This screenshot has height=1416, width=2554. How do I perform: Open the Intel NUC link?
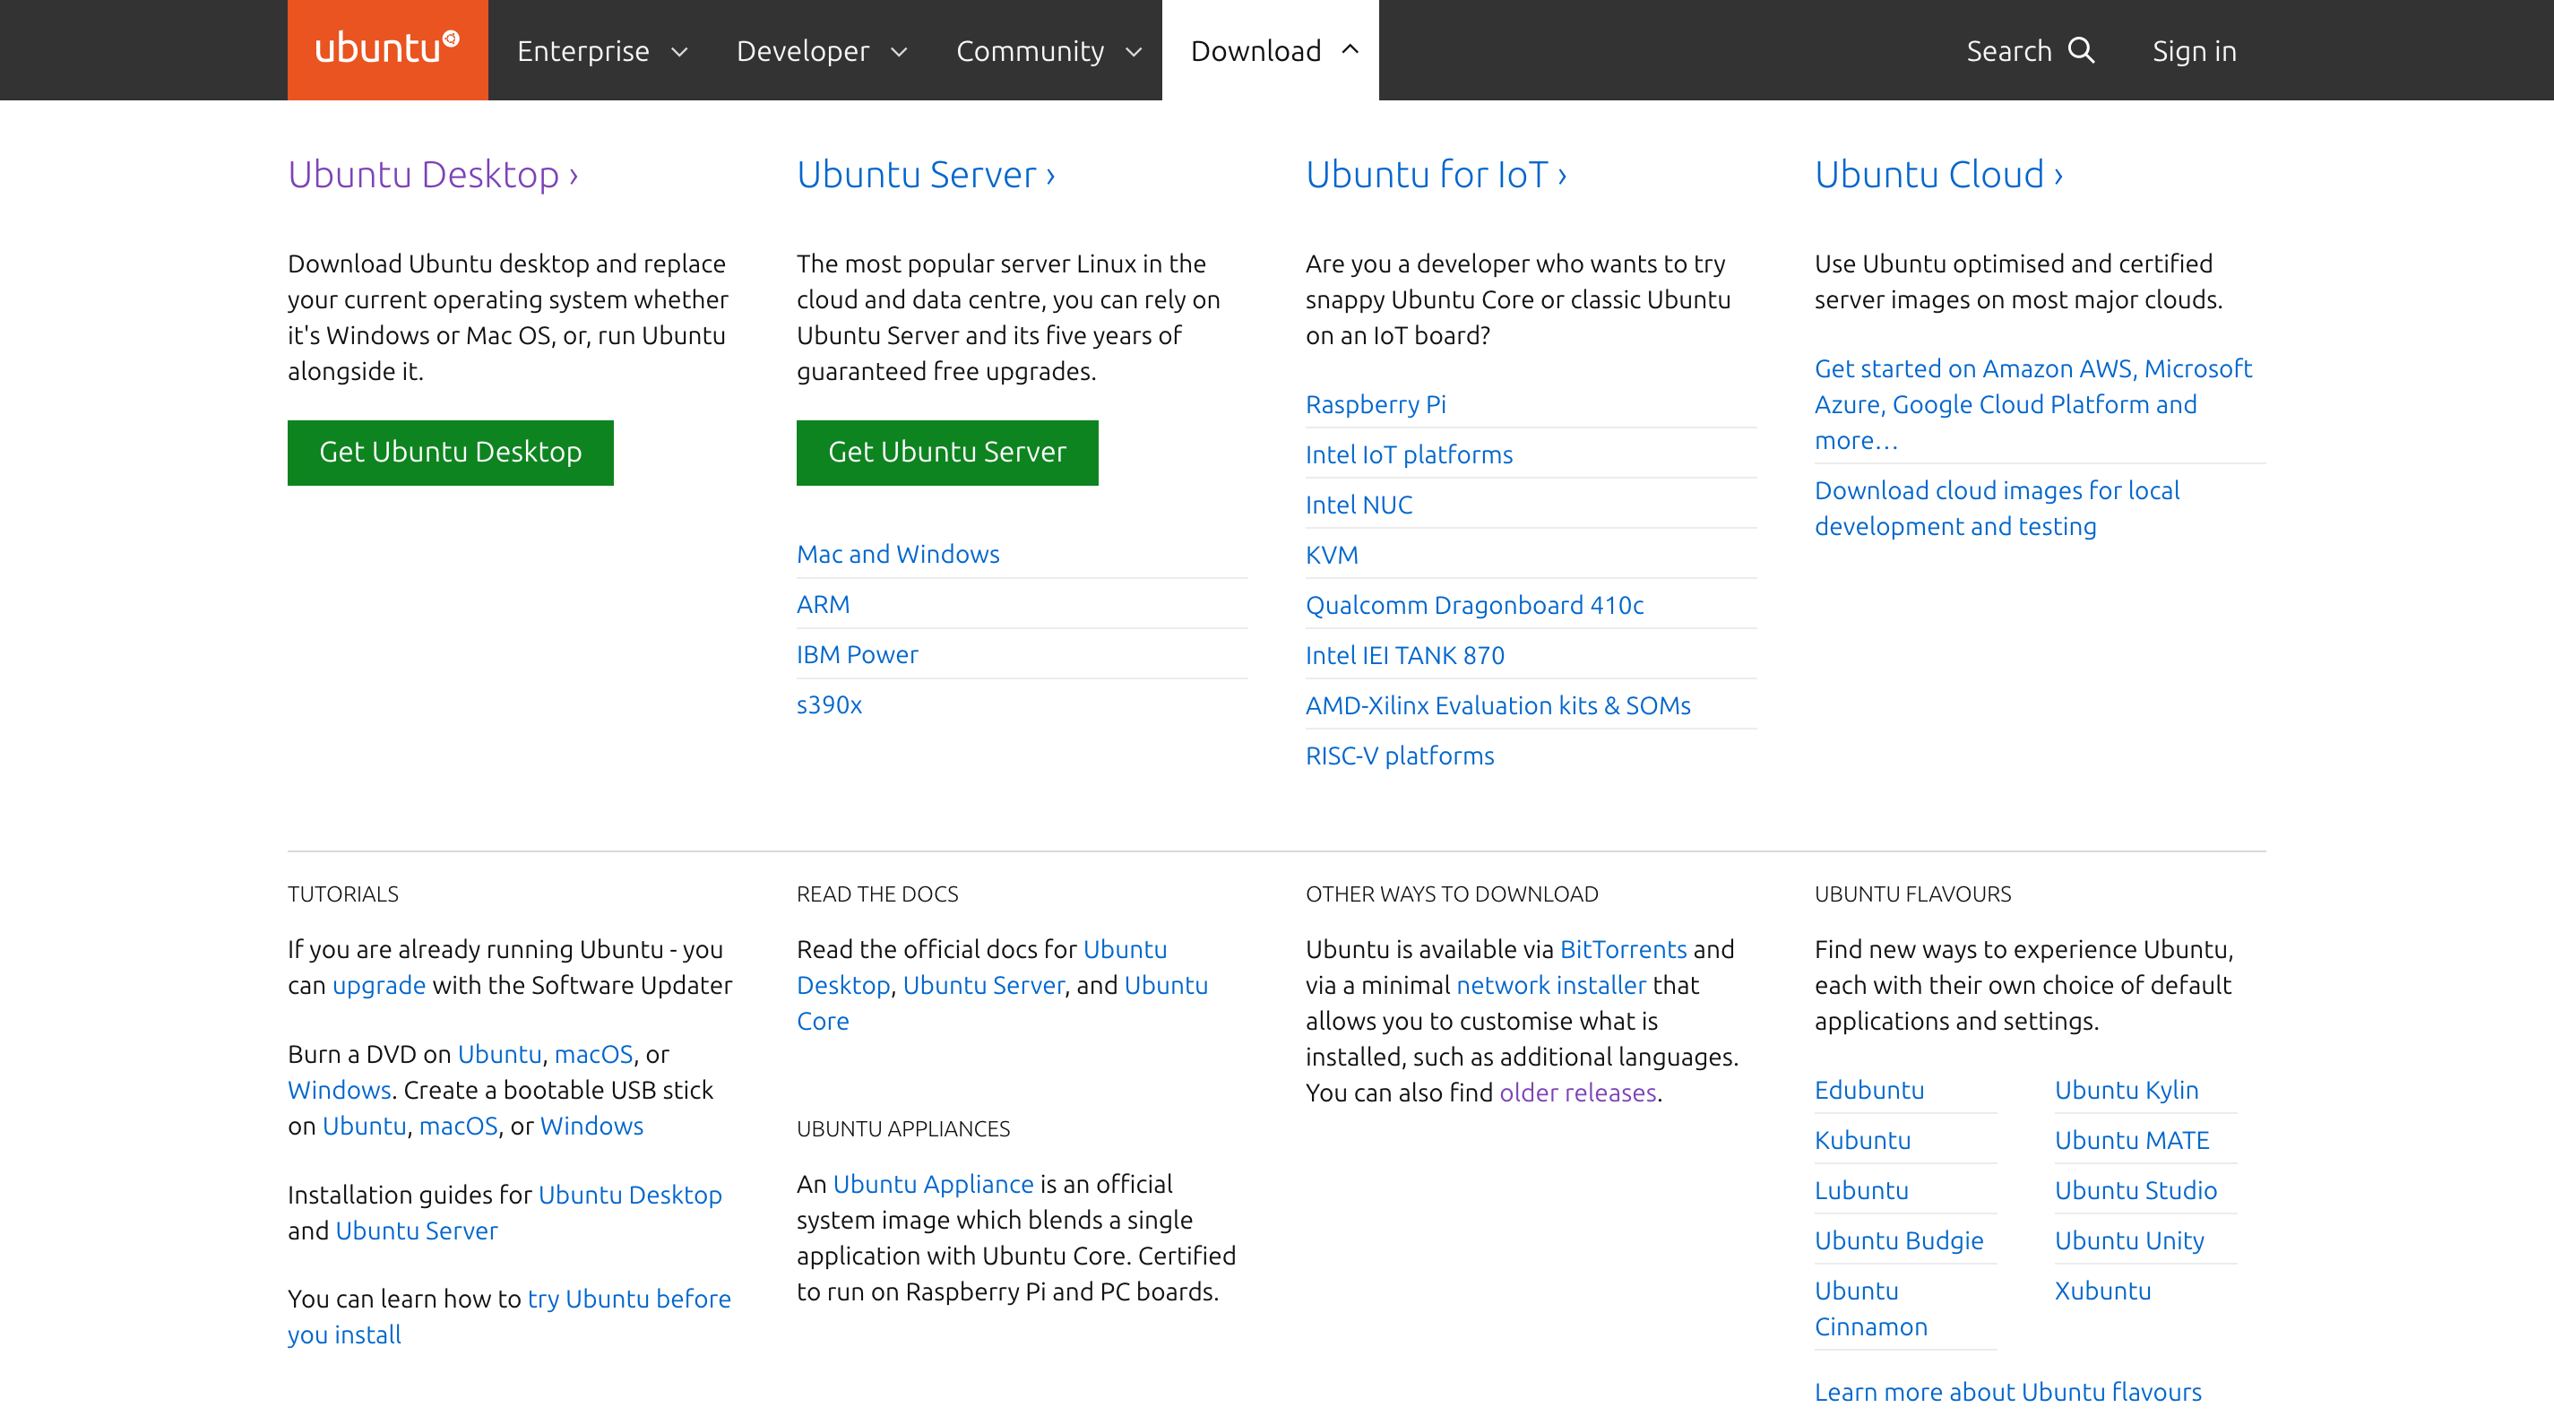1359,505
